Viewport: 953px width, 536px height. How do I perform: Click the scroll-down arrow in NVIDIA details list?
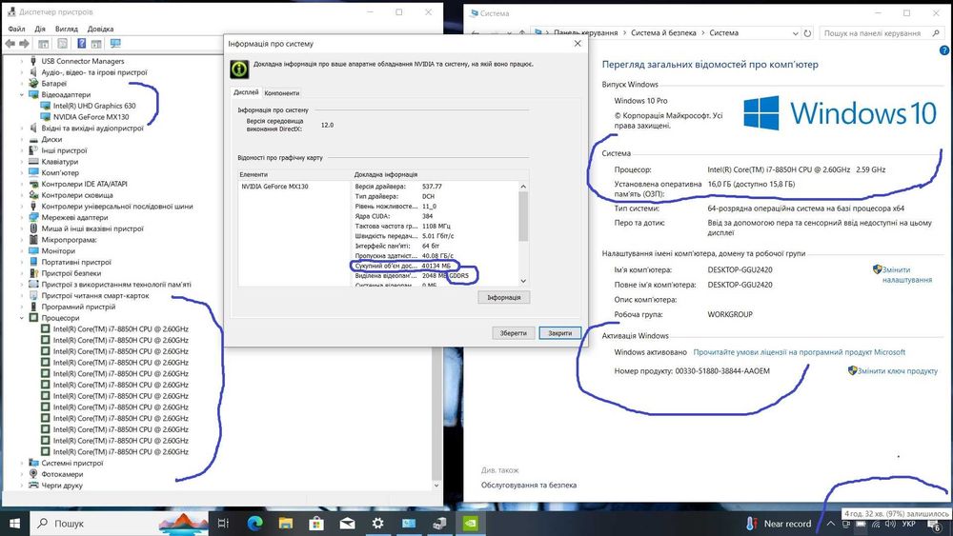523,281
